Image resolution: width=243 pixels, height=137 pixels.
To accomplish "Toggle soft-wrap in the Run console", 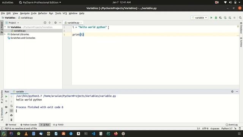I will coord(11,106).
